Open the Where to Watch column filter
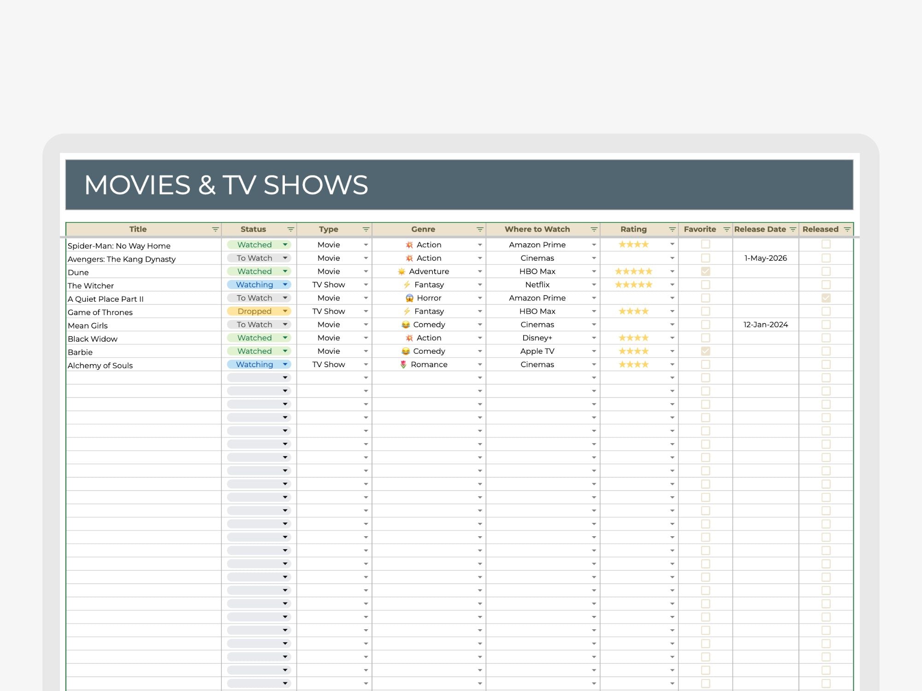 (x=594, y=229)
